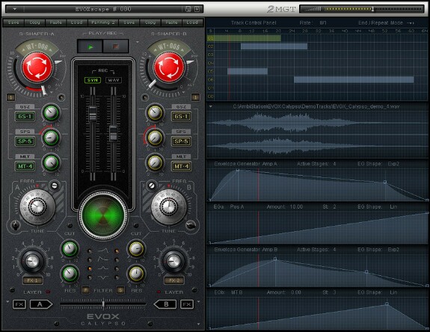Select the WAV record mode
Viewport: 430px width, 332px height.
[x=113, y=80]
